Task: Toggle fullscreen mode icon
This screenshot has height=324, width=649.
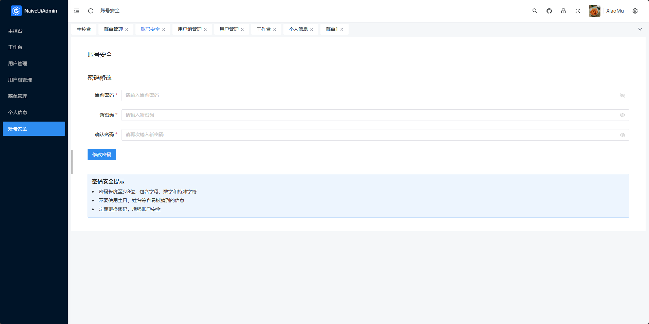Action: (577, 11)
